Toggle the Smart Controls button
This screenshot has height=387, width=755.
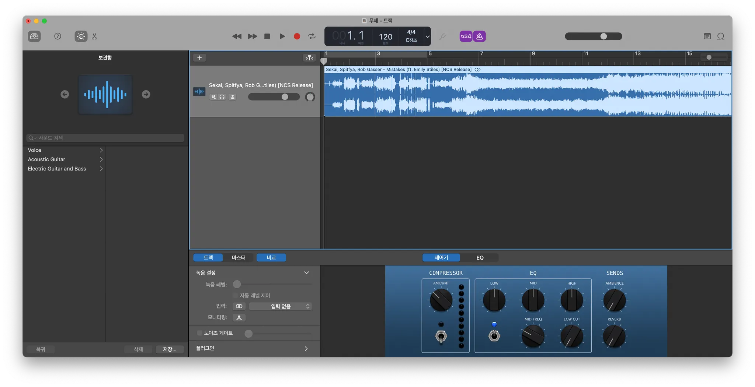point(81,36)
